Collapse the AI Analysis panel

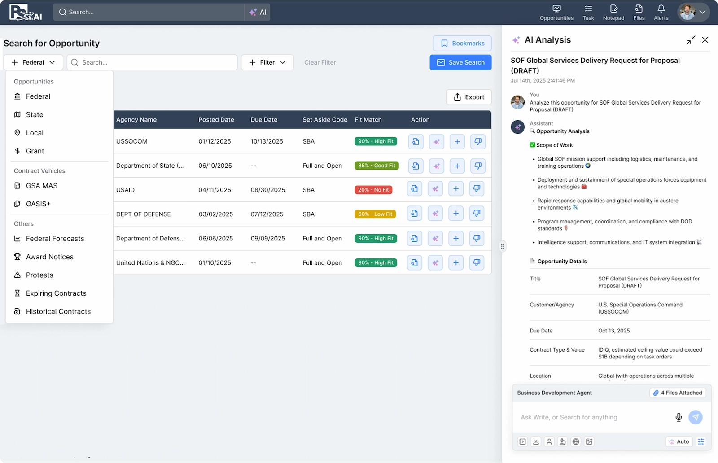691,40
